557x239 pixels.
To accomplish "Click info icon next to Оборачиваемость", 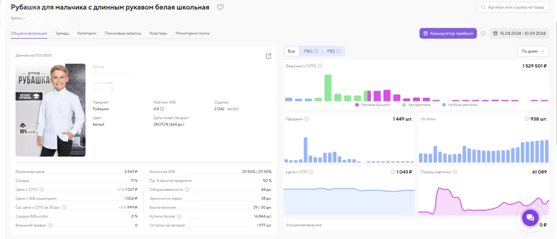I will point(187,190).
